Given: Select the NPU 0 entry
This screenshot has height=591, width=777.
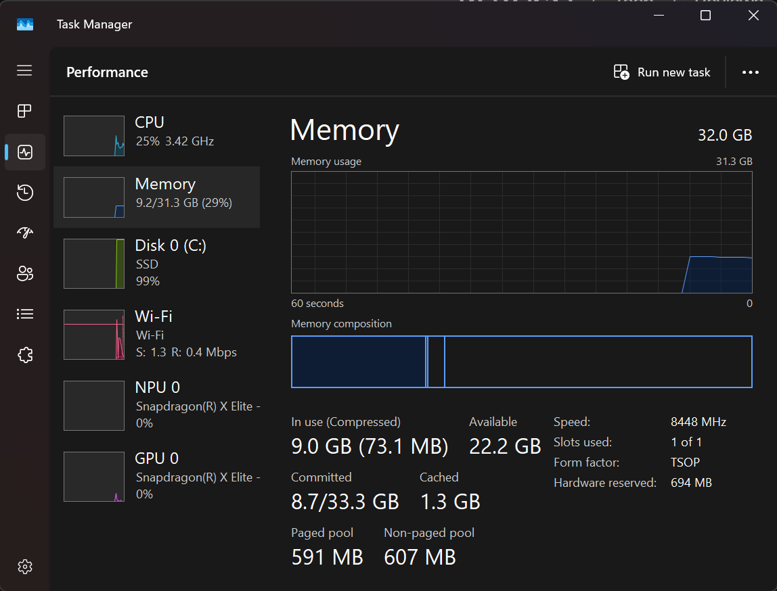Looking at the screenshot, I should 156,405.
